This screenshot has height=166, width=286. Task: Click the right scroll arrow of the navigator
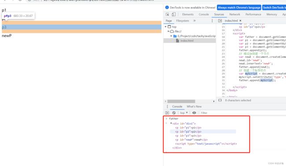[x=214, y=101]
